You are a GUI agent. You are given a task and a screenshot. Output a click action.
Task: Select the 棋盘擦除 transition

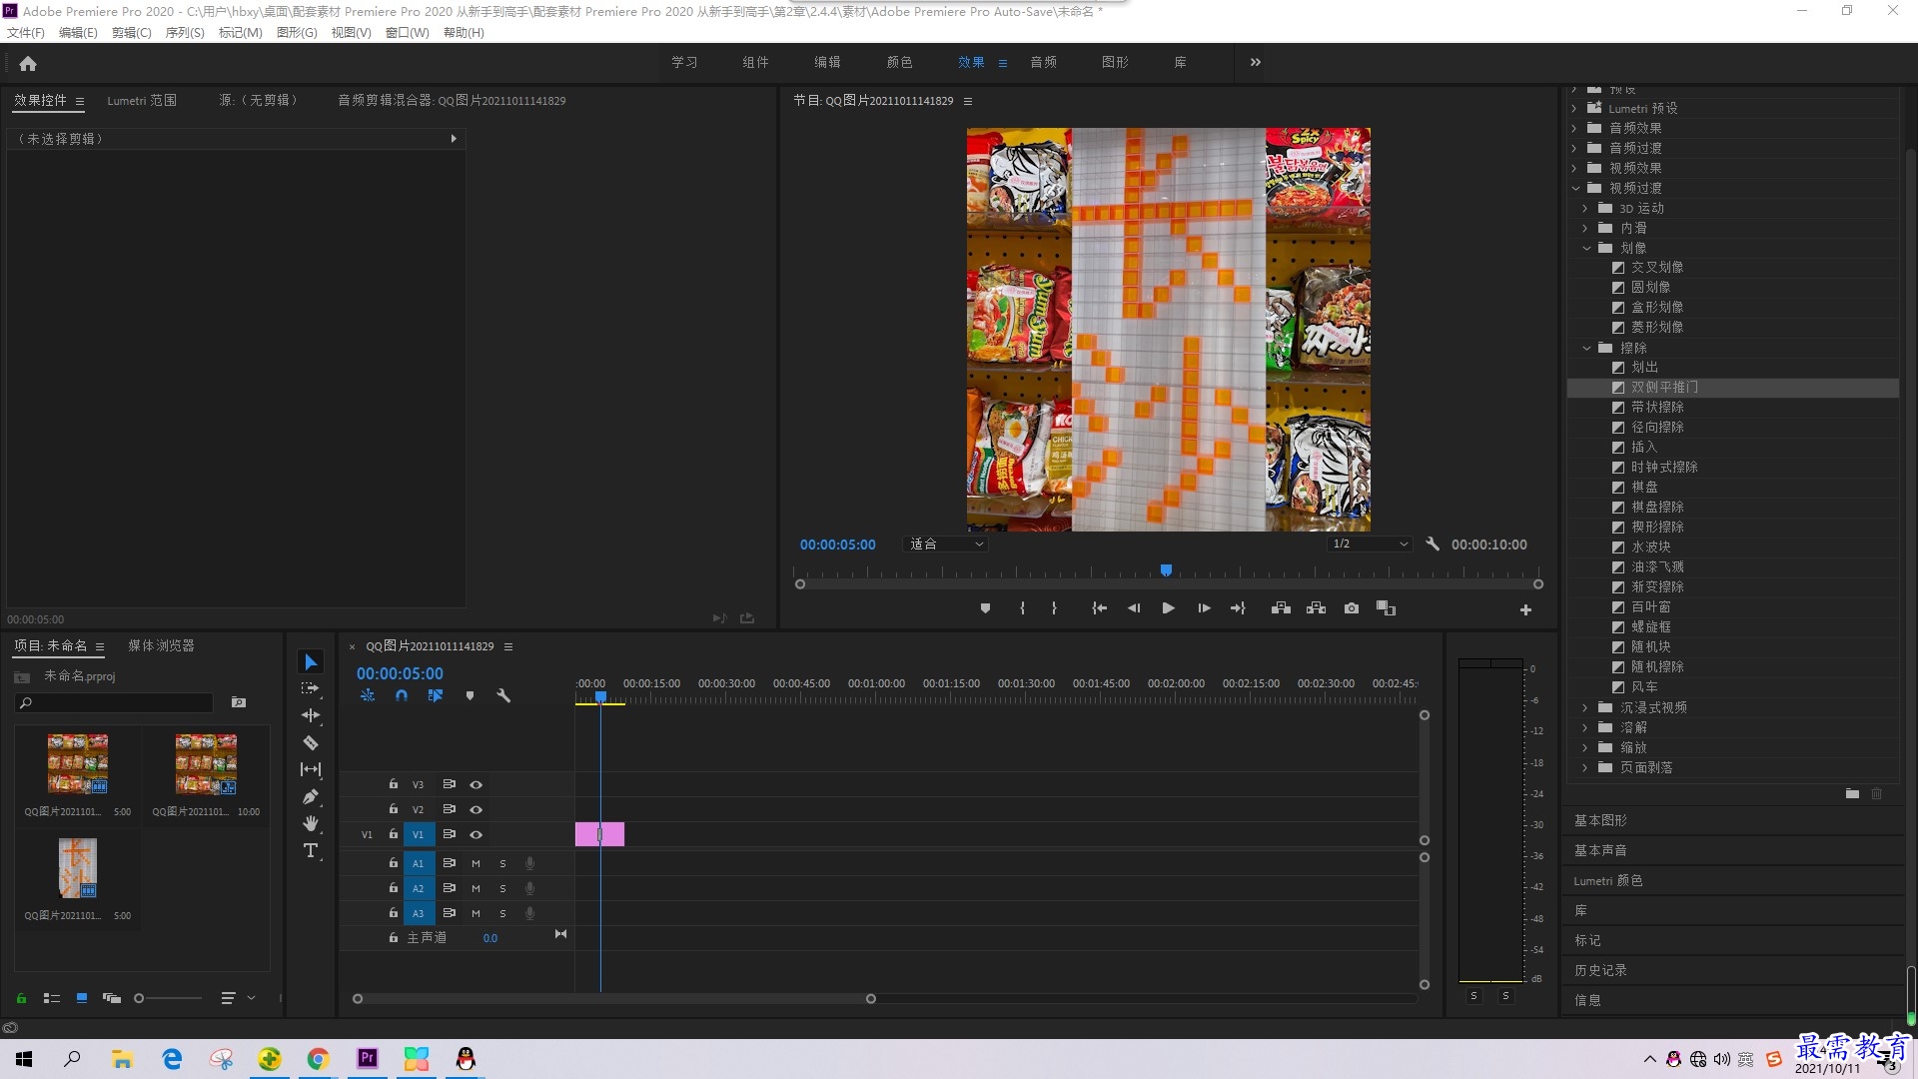pyautogui.click(x=1657, y=508)
